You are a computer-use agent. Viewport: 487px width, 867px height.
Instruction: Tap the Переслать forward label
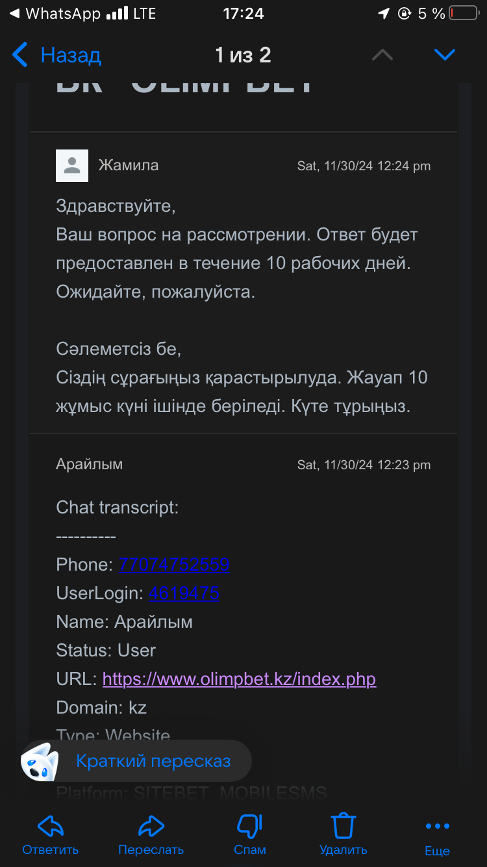click(151, 849)
